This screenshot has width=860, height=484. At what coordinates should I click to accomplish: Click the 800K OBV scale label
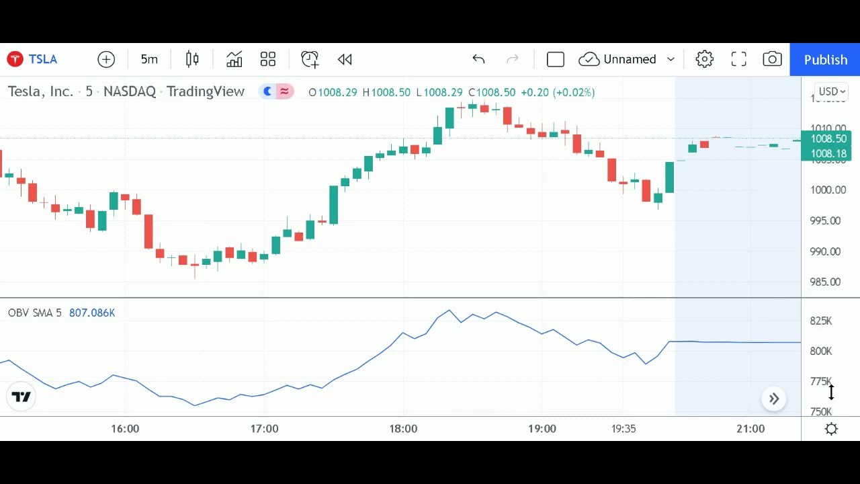[821, 351]
